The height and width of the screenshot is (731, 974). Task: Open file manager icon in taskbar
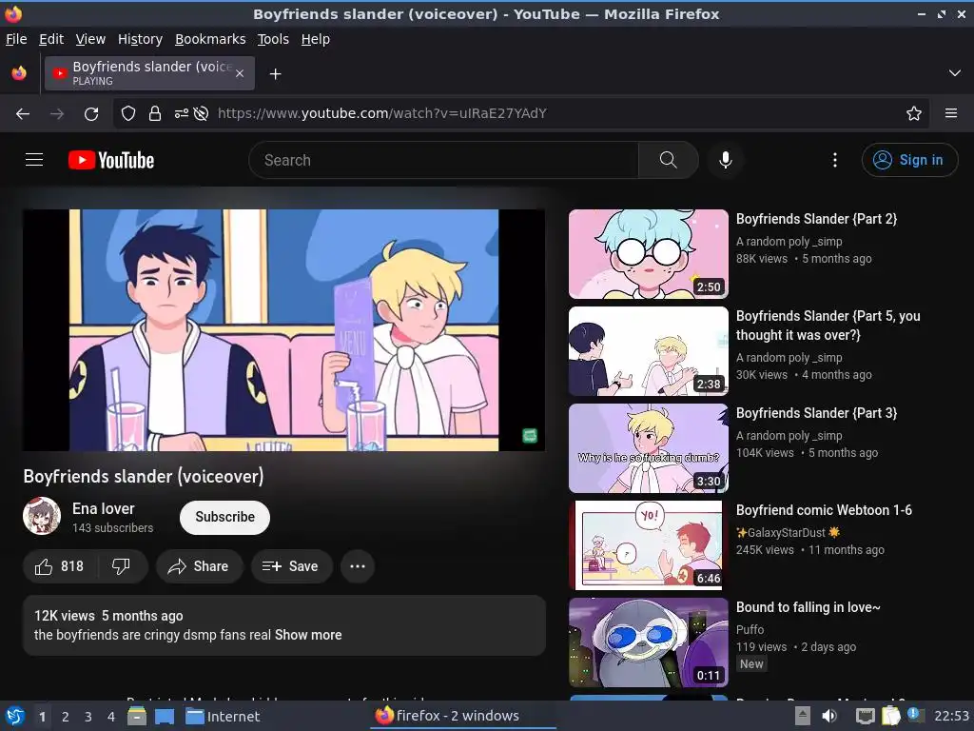click(137, 716)
